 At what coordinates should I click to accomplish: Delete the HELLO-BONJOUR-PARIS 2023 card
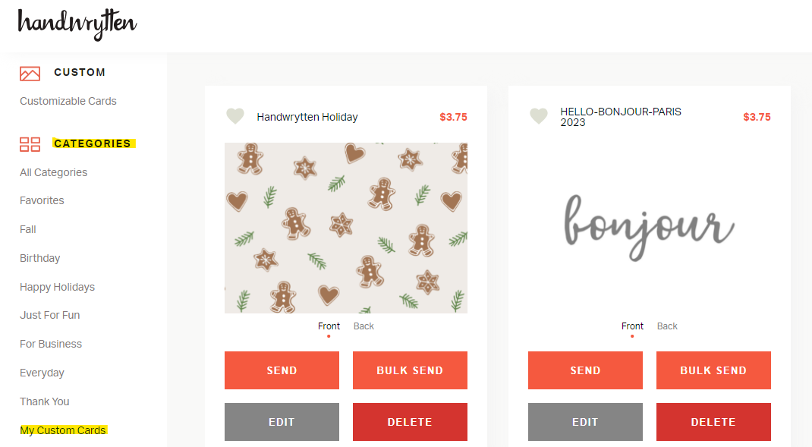[713, 422]
